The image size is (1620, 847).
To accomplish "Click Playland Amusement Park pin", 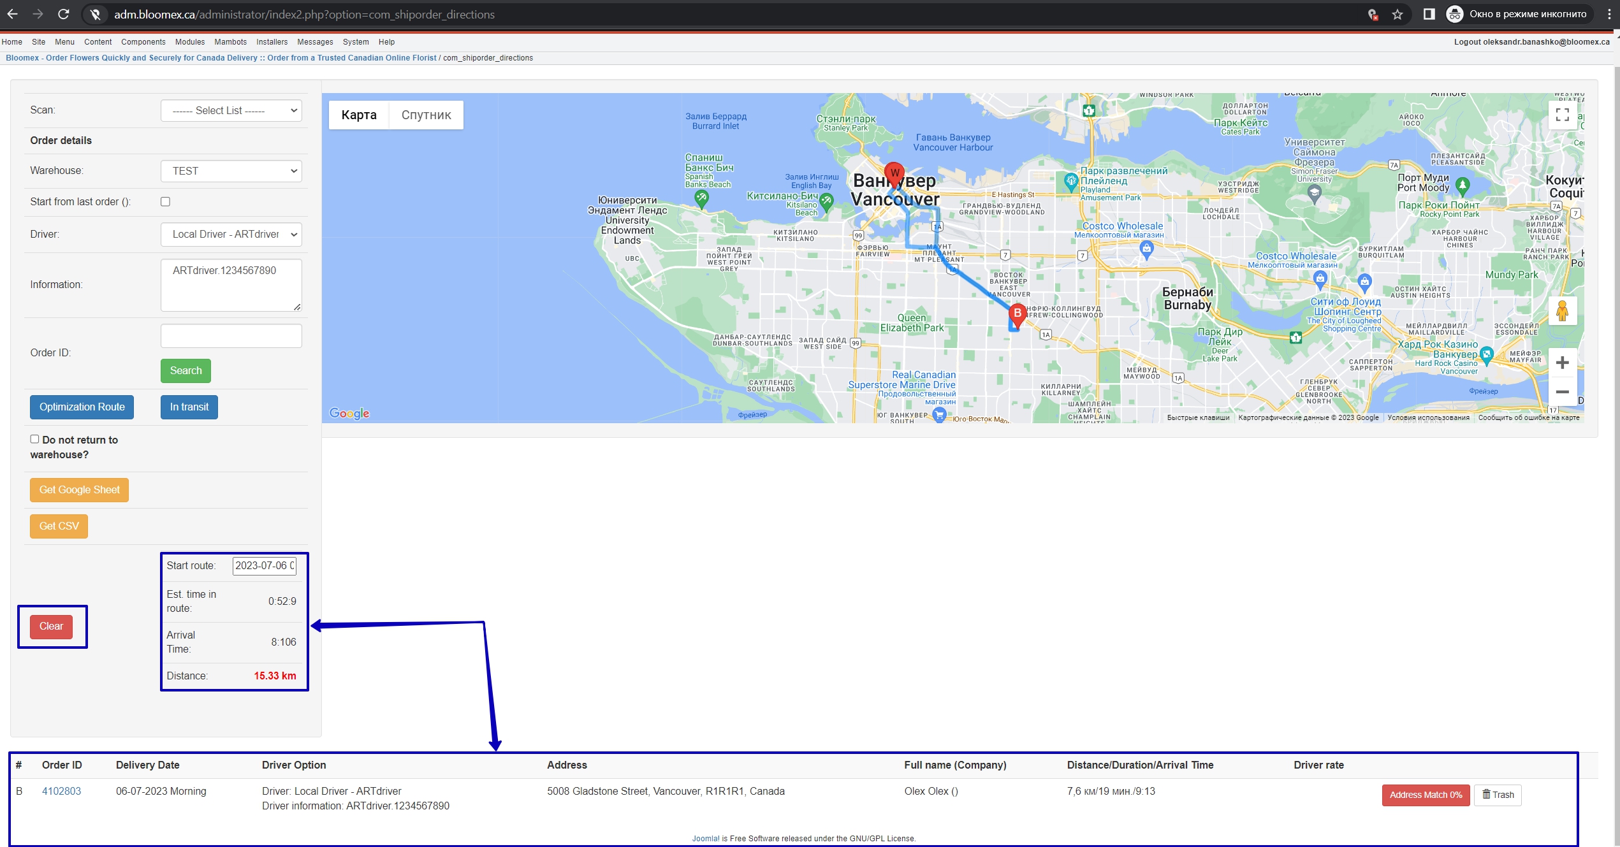I will pyautogui.click(x=1071, y=182).
